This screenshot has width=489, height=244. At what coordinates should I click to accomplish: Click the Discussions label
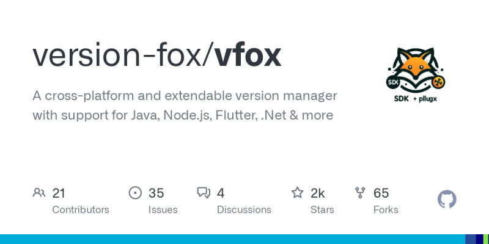tap(244, 210)
